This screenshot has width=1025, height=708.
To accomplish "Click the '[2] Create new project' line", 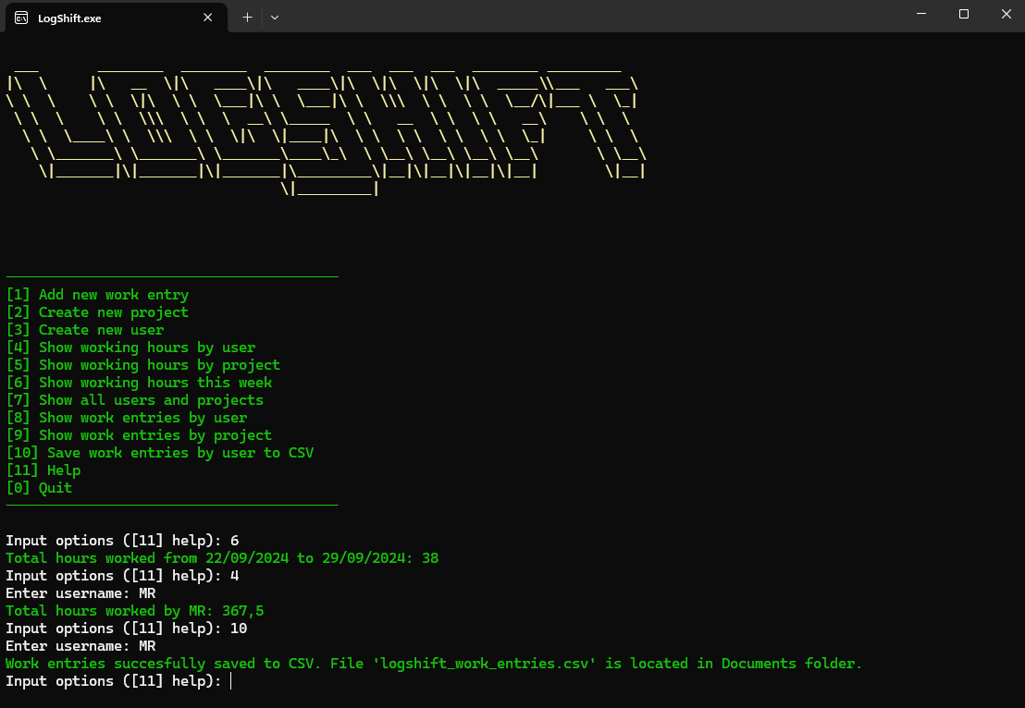I will [97, 312].
